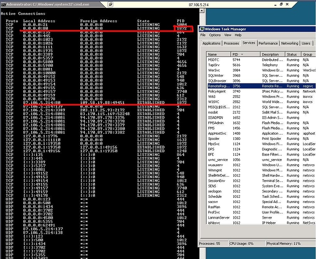316x259 pixels.
Task: Select the MpsSvc service row
Action: [x=261, y=144]
